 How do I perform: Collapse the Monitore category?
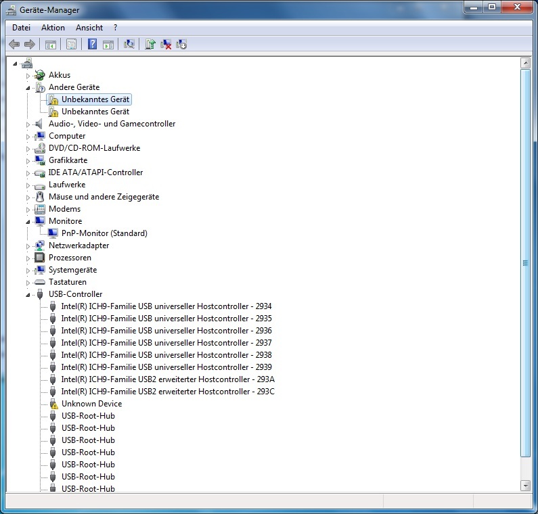(28, 222)
